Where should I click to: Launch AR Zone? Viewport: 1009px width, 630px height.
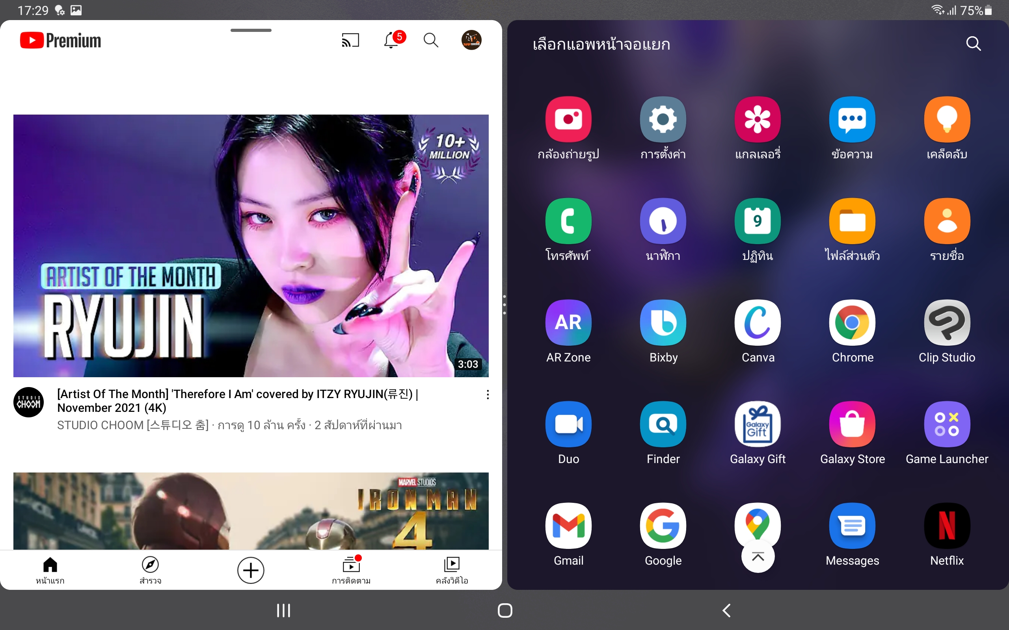[568, 322]
